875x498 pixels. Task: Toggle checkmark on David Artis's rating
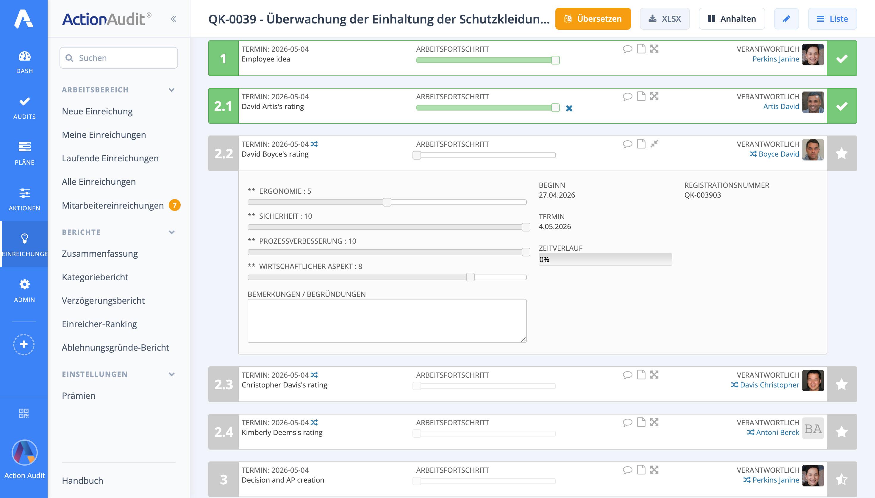pos(841,106)
